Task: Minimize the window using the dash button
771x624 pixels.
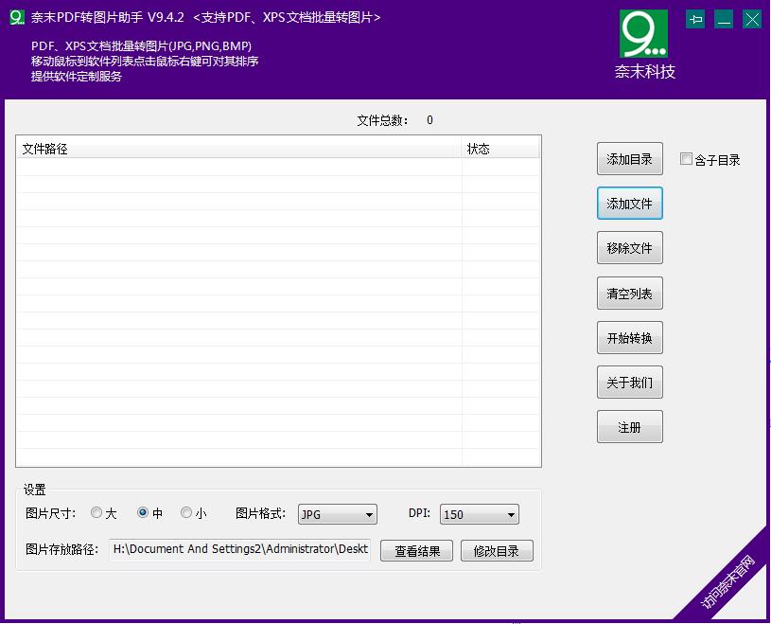Action: (724, 20)
